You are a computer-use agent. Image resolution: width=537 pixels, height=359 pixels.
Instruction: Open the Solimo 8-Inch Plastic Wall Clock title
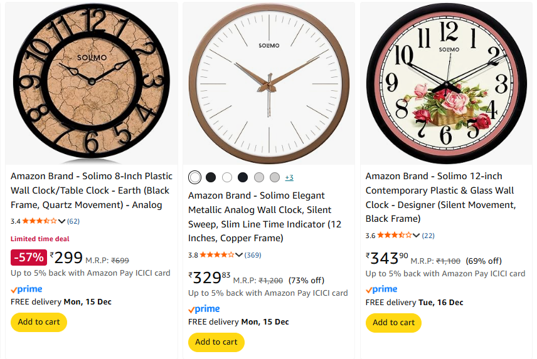(91, 190)
